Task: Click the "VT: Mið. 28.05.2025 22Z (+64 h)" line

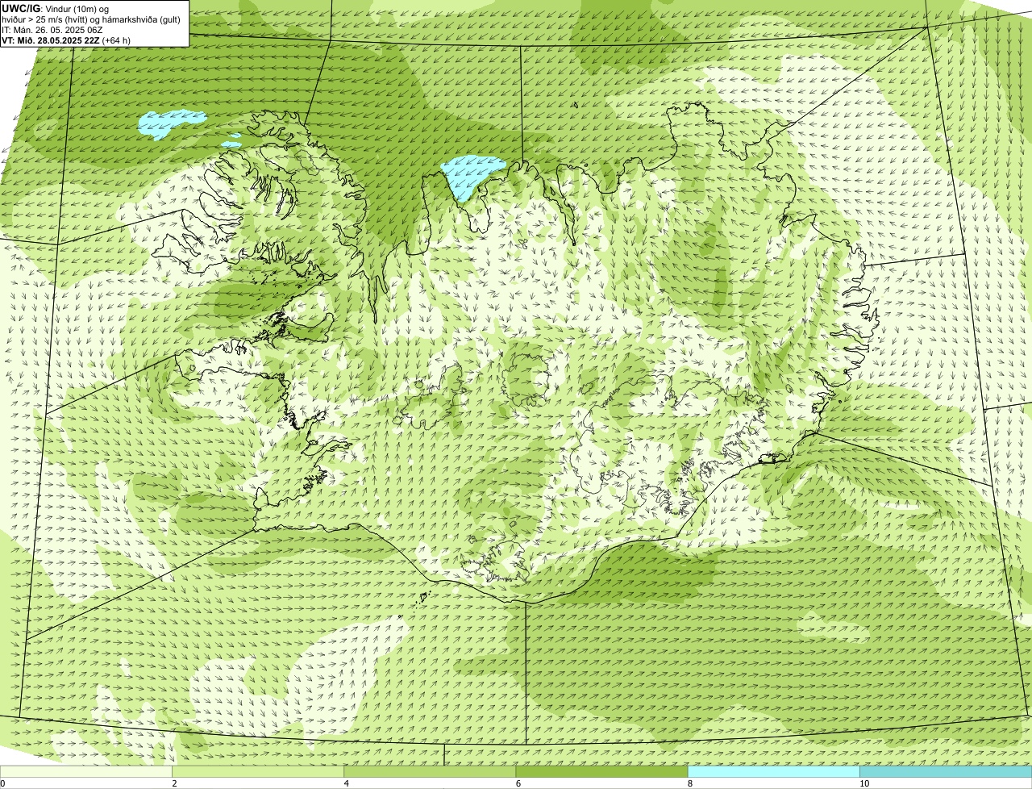Action: tap(66, 40)
